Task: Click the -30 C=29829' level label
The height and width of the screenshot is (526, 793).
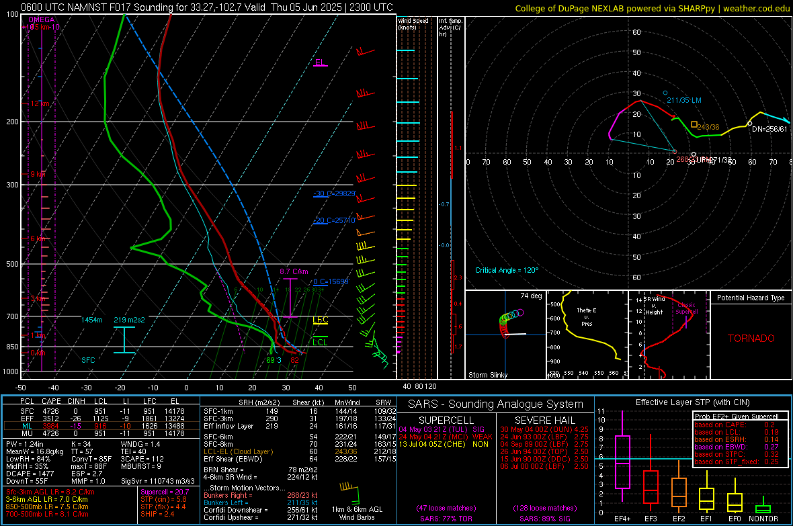Action: (x=335, y=193)
